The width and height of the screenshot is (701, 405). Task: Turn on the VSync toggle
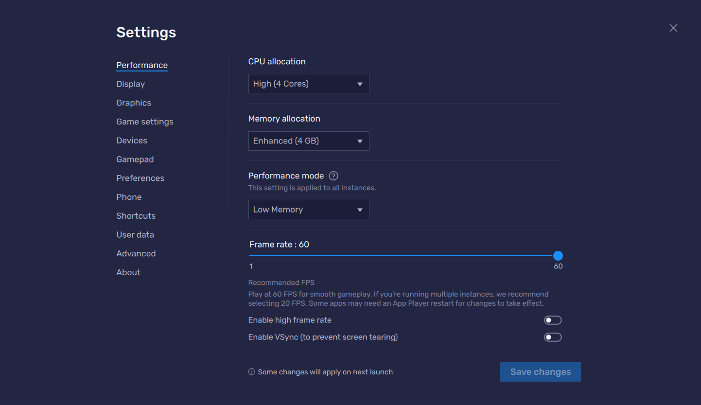coord(553,337)
